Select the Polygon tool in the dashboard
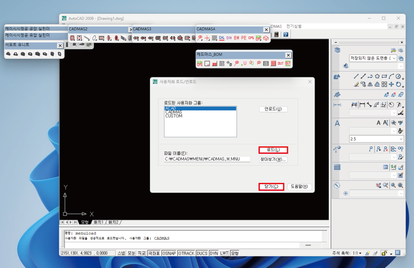Screen dimensions: 414x268 [x=377, y=76]
